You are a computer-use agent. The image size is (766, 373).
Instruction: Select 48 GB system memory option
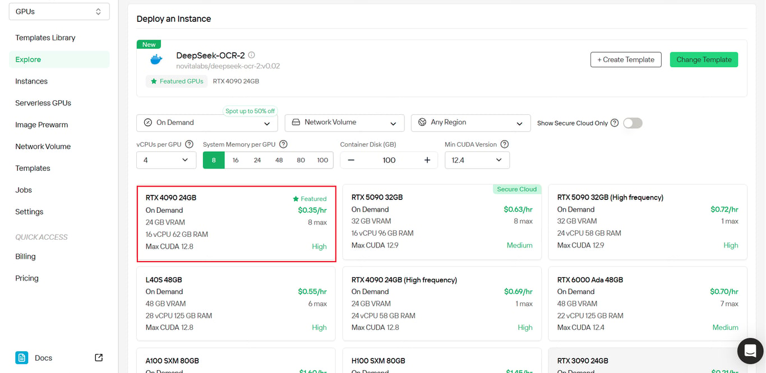[x=279, y=160]
